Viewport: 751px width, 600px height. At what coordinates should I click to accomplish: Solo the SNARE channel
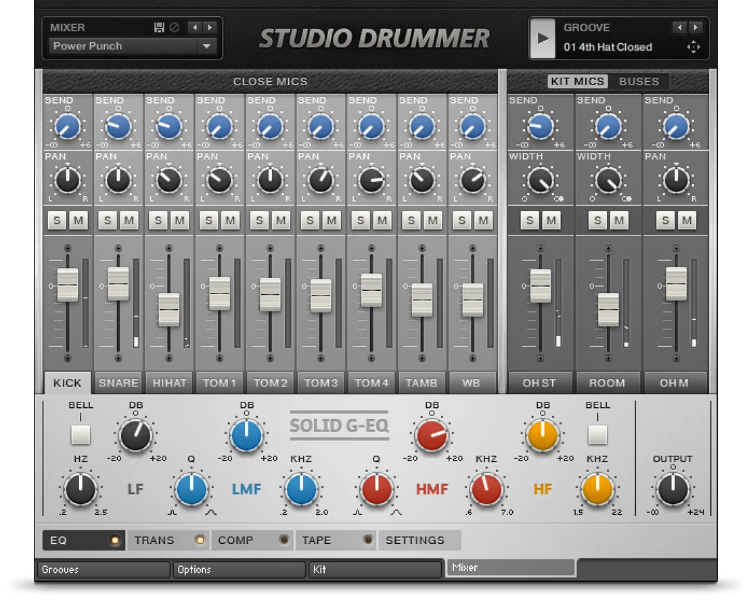108,221
